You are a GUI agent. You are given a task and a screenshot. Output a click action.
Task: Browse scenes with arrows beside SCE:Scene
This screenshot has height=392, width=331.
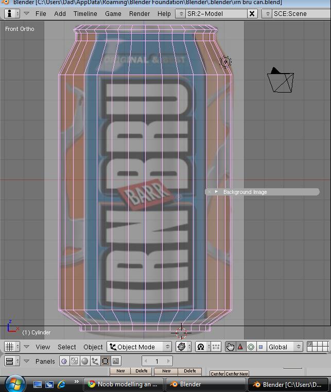(267, 13)
